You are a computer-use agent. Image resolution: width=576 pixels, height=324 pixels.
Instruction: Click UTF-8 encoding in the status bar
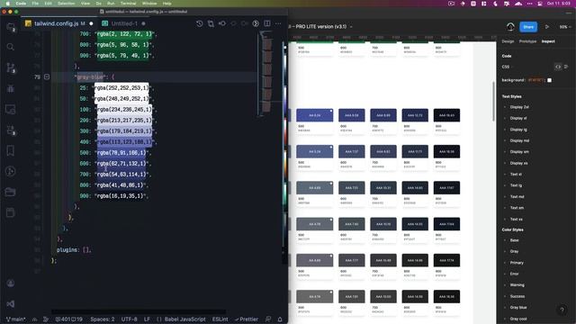pyautogui.click(x=129, y=319)
